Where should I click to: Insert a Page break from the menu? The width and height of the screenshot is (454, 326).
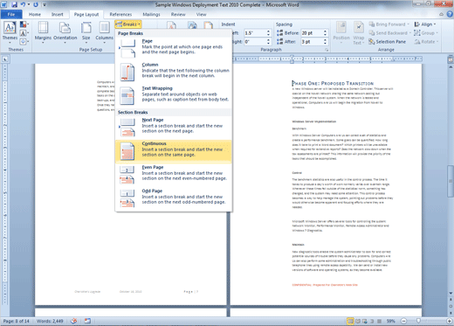[x=174, y=46]
